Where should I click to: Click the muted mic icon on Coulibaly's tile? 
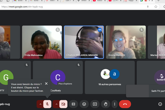click(79, 65)
